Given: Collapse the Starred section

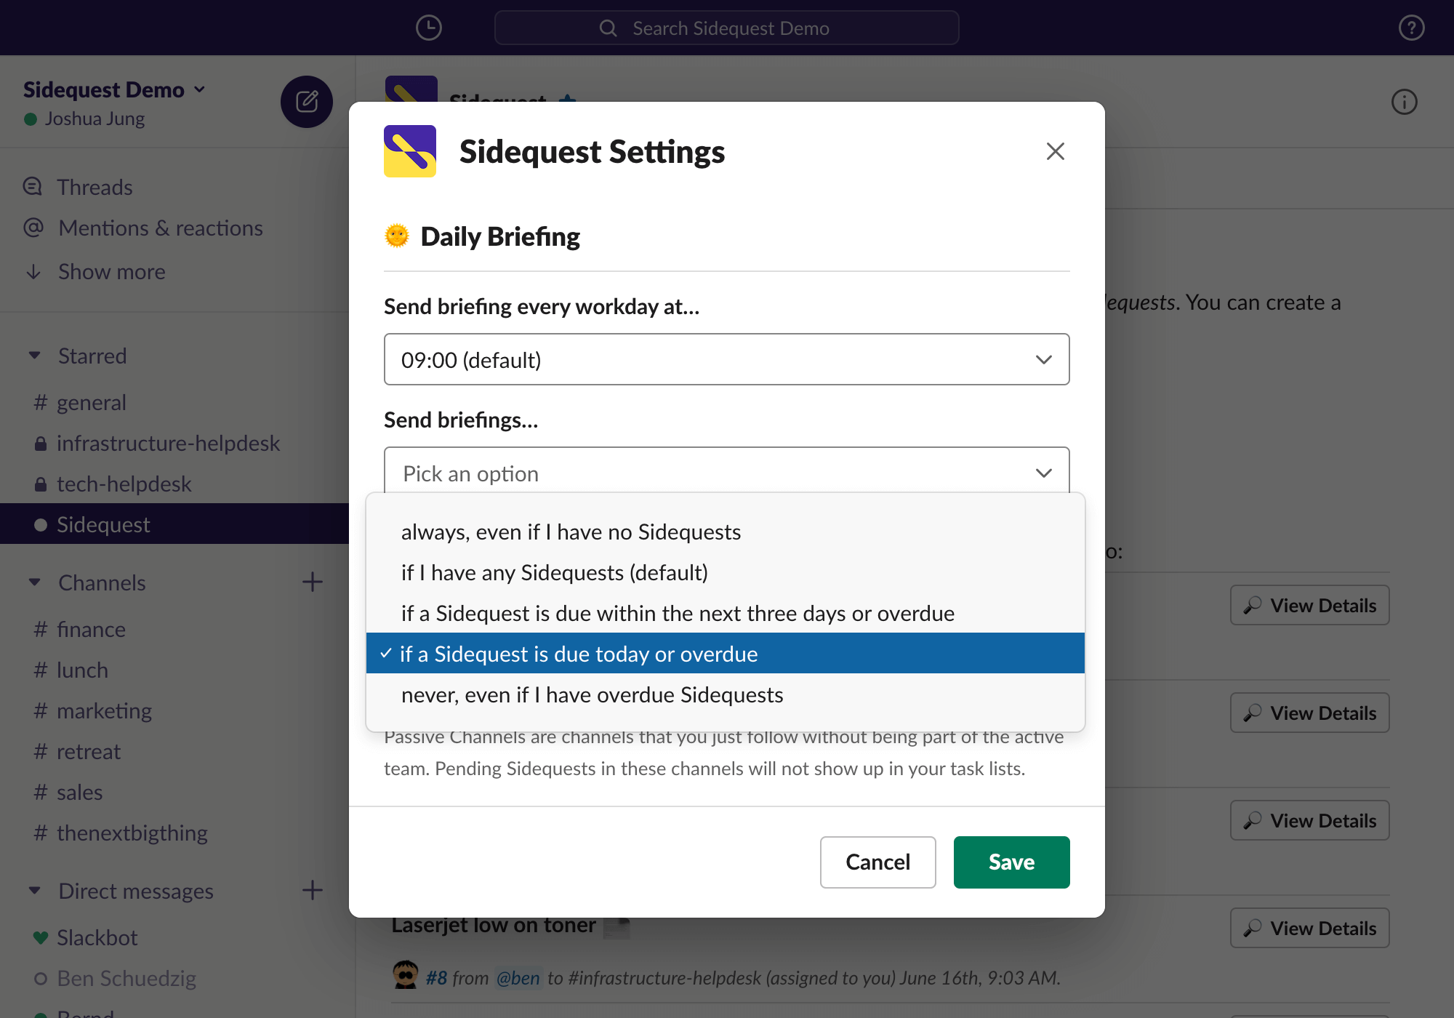Looking at the screenshot, I should coord(34,356).
